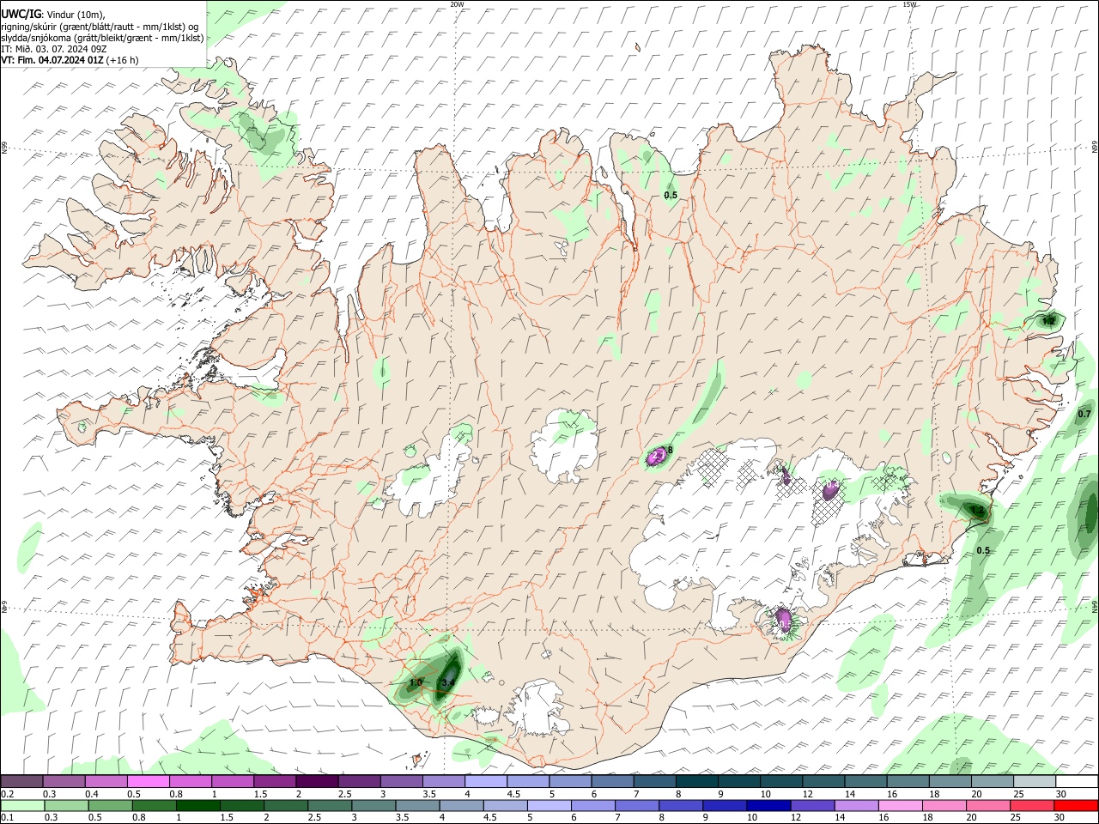Select the white above-30 swatch ending the upper legend

(1077, 782)
